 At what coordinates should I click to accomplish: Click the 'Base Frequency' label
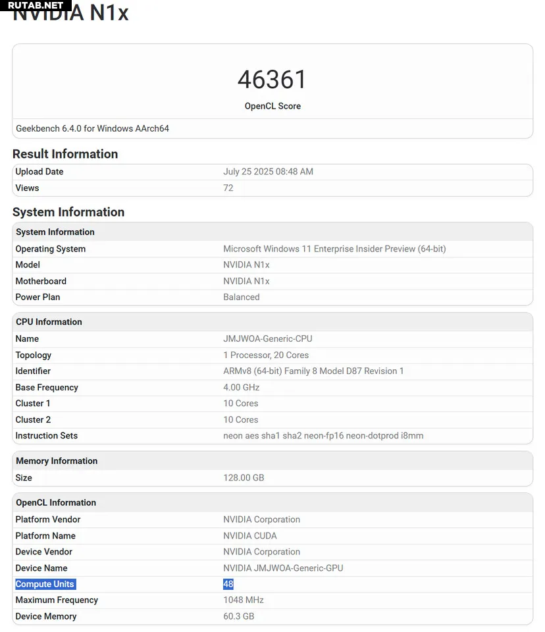click(x=47, y=387)
